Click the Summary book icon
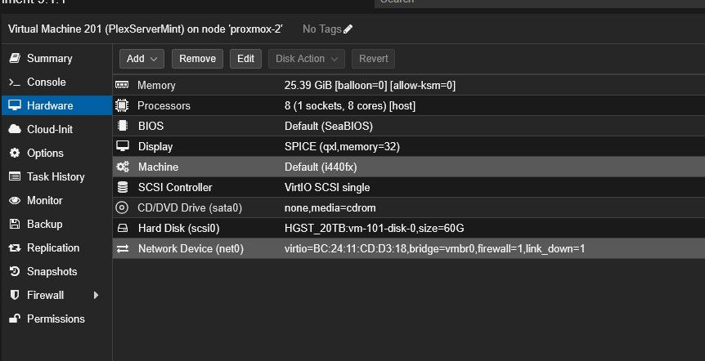 click(15, 58)
